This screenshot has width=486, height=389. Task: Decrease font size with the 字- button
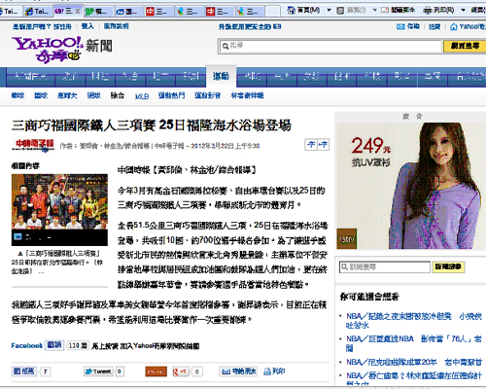click(311, 145)
